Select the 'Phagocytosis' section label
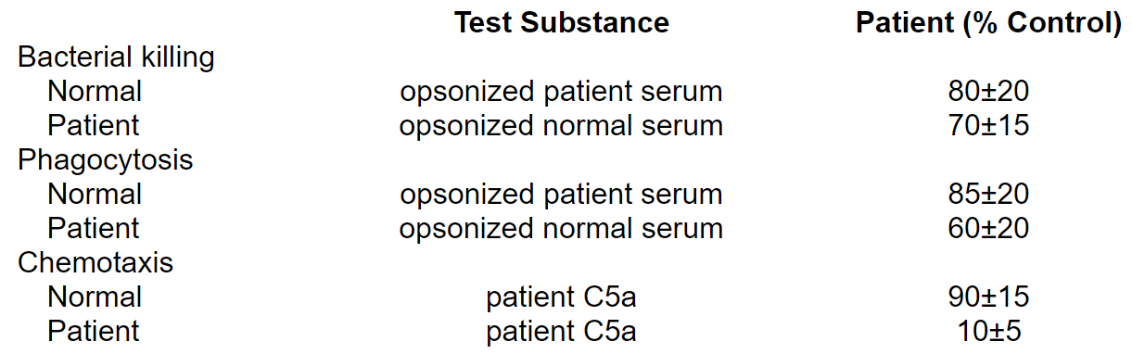The width and height of the screenshot is (1132, 354). click(x=106, y=160)
